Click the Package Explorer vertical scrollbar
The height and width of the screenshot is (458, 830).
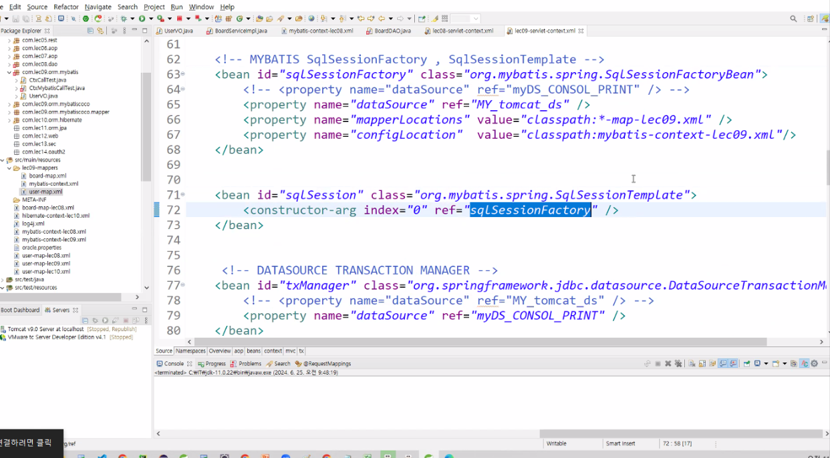pyautogui.click(x=146, y=127)
